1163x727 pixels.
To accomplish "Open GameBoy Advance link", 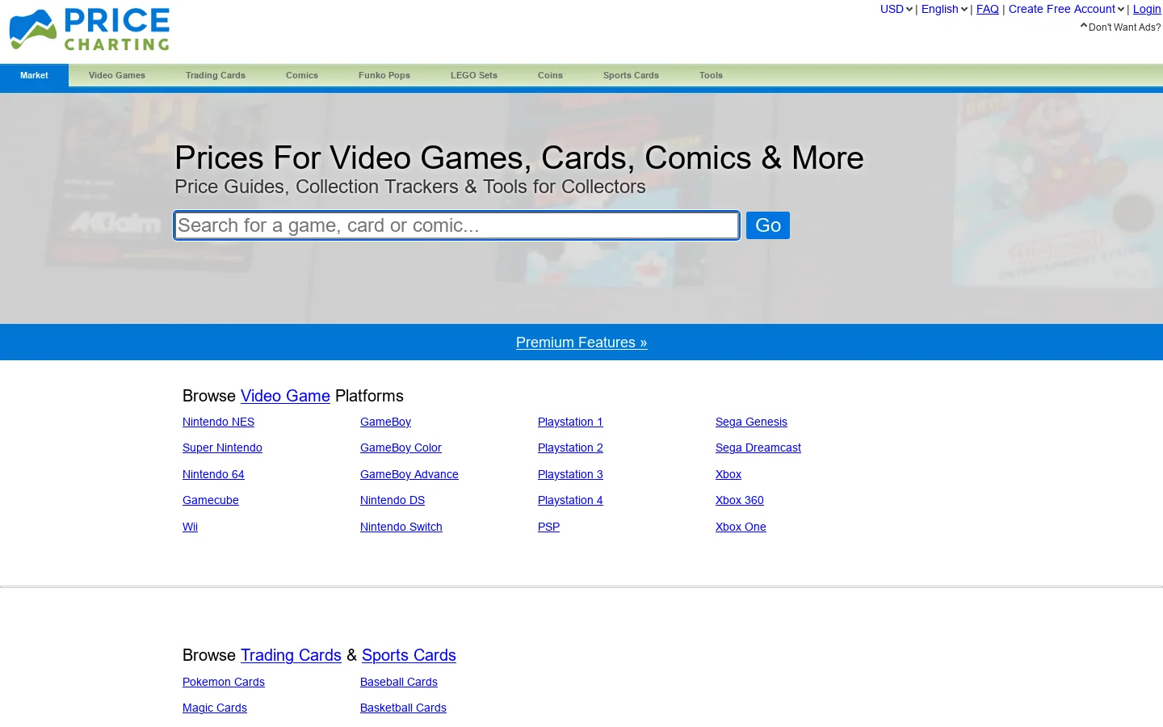I will [409, 474].
